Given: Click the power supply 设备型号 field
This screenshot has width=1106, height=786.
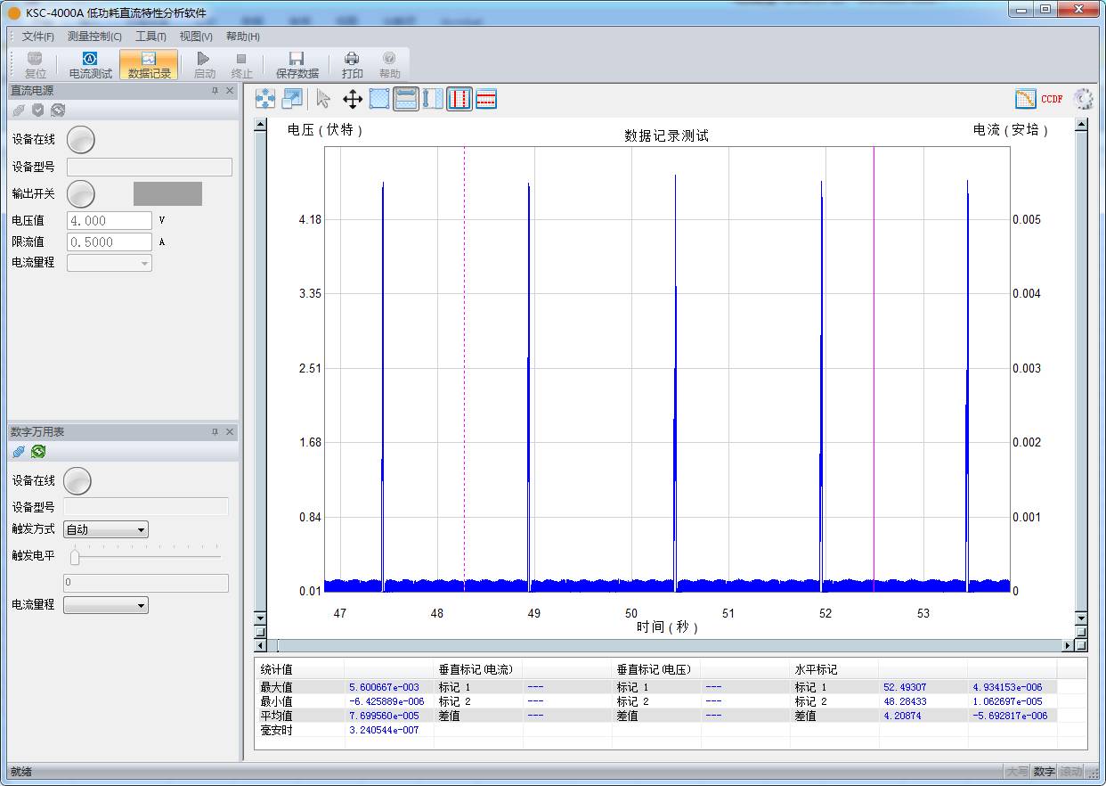Looking at the screenshot, I should tap(150, 168).
